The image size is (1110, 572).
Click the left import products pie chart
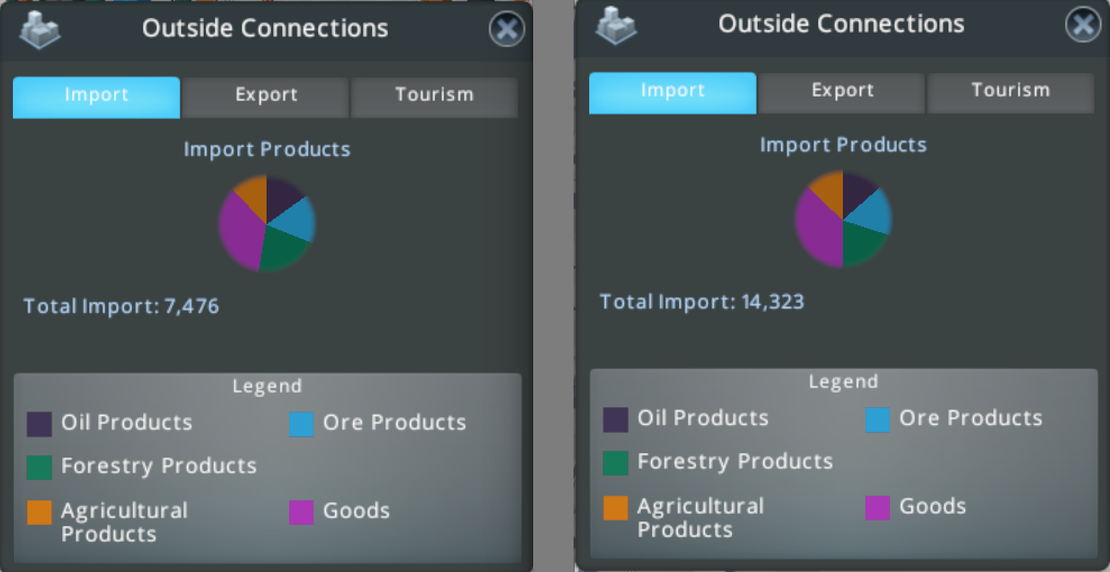click(x=267, y=223)
